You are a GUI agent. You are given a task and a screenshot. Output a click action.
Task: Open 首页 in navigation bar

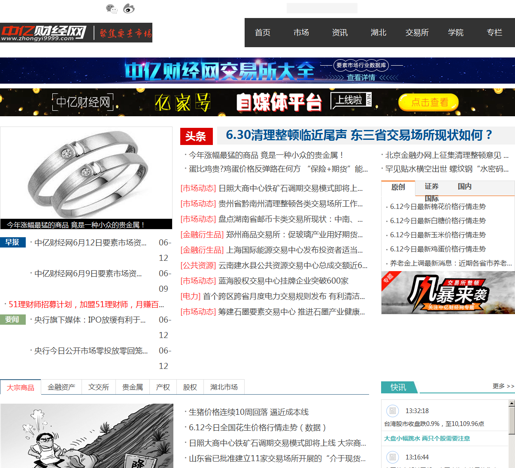(x=263, y=33)
